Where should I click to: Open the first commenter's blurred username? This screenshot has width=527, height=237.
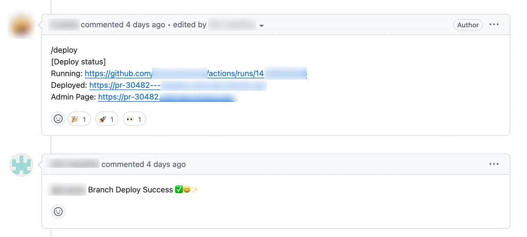point(64,25)
